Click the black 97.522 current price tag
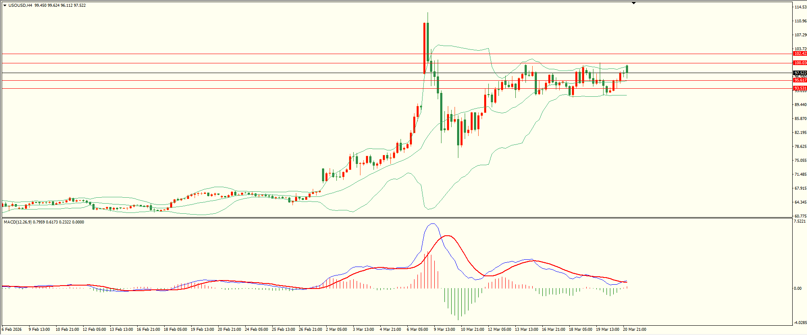The height and width of the screenshot is (335, 807). coord(800,73)
